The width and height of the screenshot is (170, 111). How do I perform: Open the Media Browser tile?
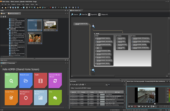click(26, 80)
